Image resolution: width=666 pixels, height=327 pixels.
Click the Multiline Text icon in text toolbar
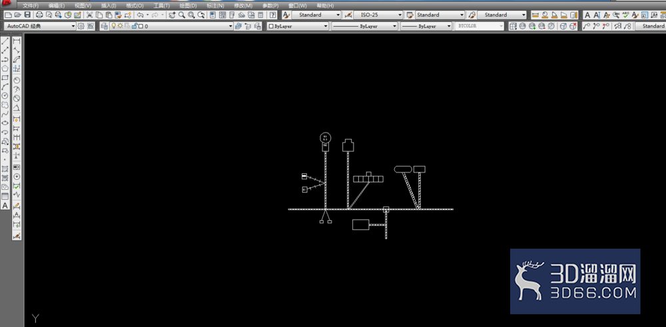tap(587, 15)
